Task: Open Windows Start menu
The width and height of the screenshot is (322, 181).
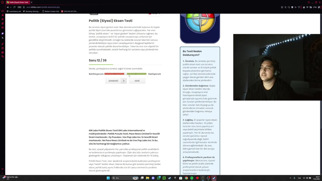Action: (x=108, y=178)
